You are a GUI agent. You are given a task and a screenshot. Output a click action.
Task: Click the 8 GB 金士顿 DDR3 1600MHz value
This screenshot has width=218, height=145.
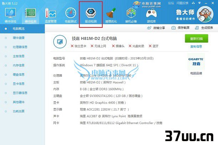click(102, 89)
